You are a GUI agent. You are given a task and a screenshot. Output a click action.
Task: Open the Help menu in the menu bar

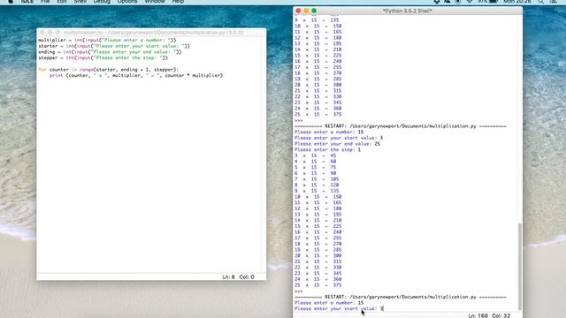point(178,2)
